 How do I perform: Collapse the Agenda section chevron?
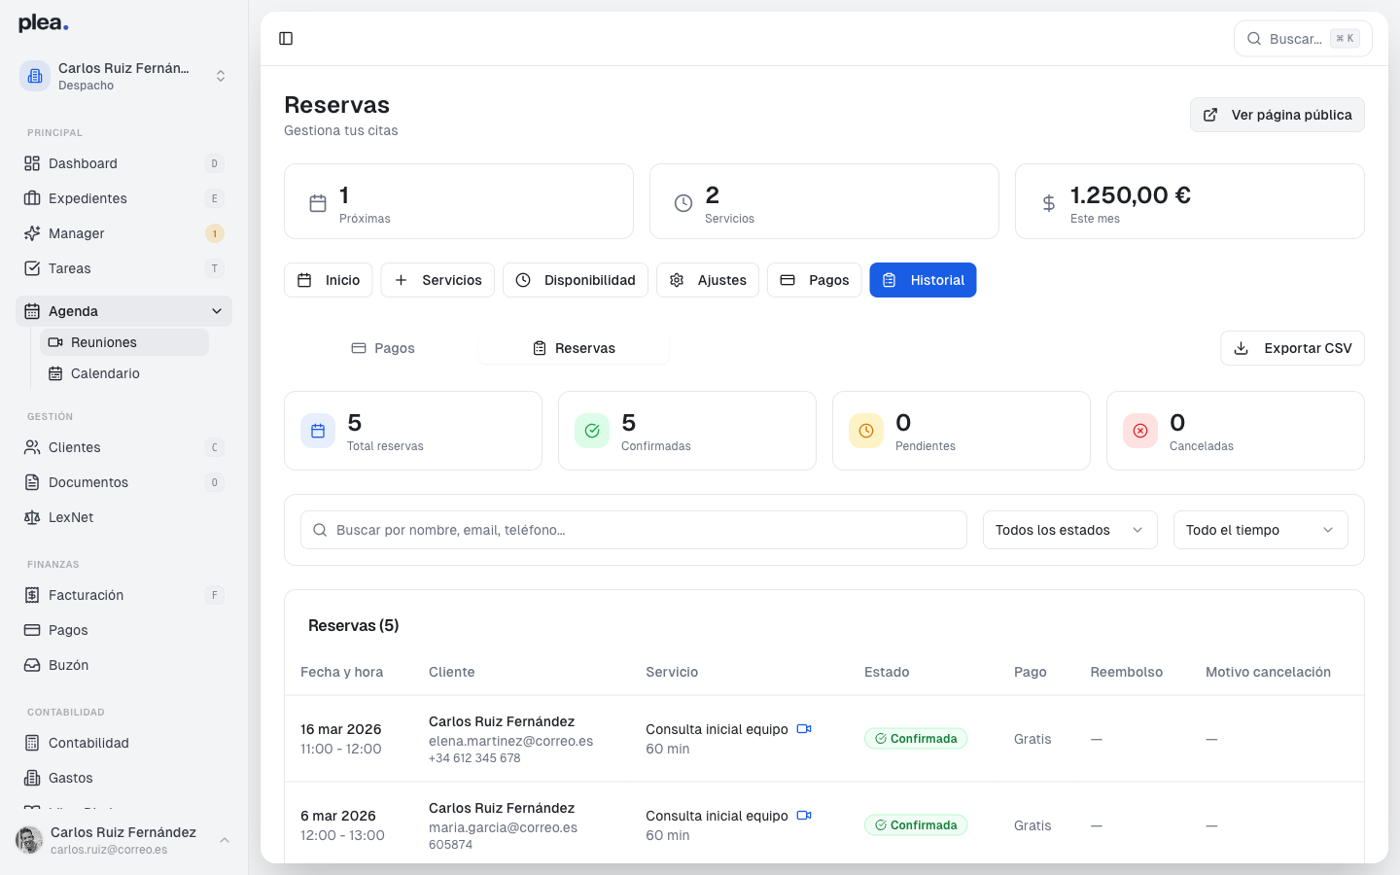pyautogui.click(x=217, y=311)
